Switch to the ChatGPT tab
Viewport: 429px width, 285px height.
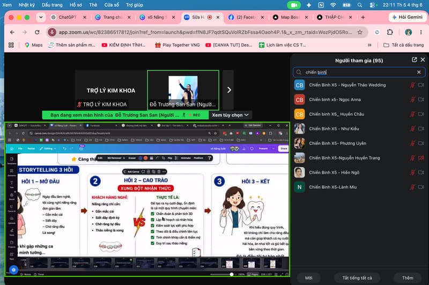[x=68, y=17]
